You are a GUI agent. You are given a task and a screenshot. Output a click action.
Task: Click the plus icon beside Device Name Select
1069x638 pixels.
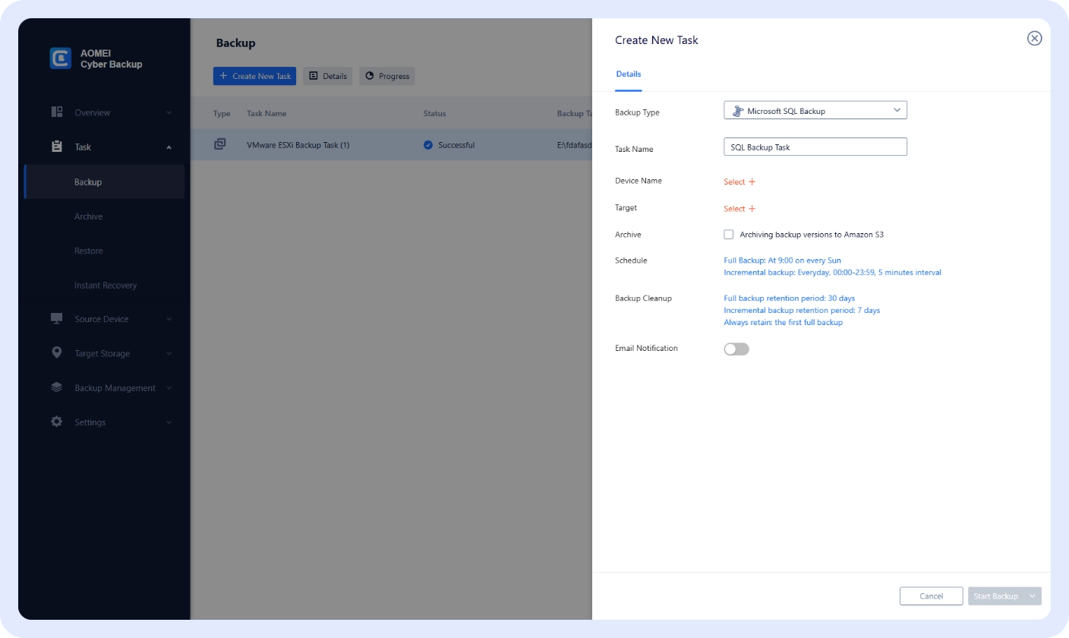tap(752, 182)
